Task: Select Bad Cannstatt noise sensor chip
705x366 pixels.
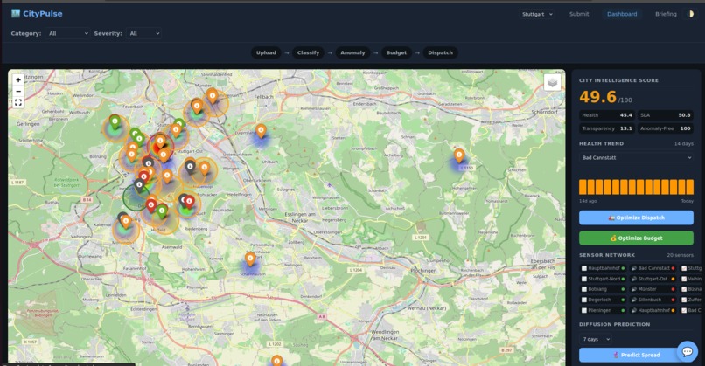Action: pyautogui.click(x=653, y=268)
